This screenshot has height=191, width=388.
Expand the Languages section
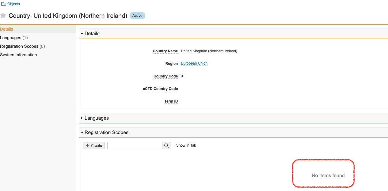[82, 118]
